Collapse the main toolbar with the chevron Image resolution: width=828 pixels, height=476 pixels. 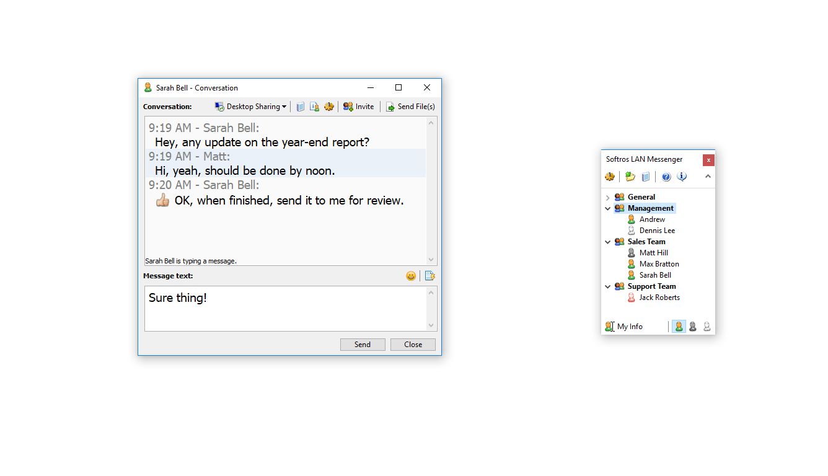point(707,176)
